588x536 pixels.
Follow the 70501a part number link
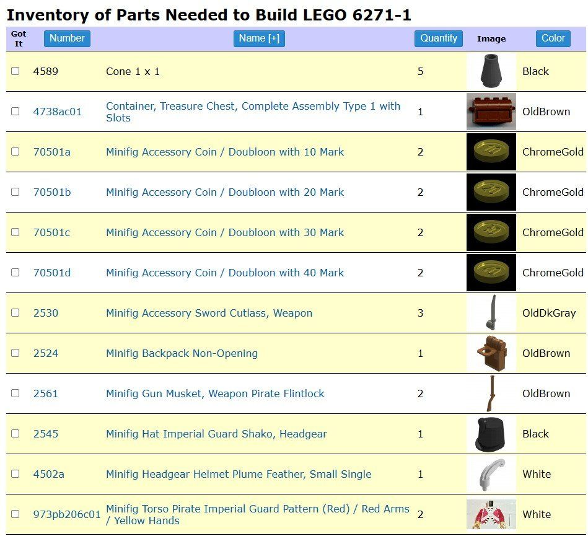[x=52, y=152]
